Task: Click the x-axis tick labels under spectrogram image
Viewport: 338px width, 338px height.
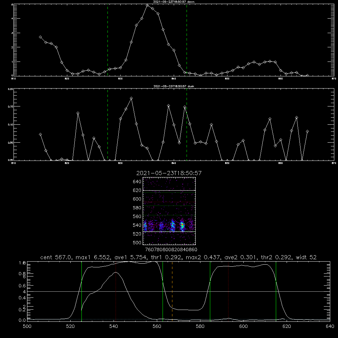Action: tap(171, 249)
